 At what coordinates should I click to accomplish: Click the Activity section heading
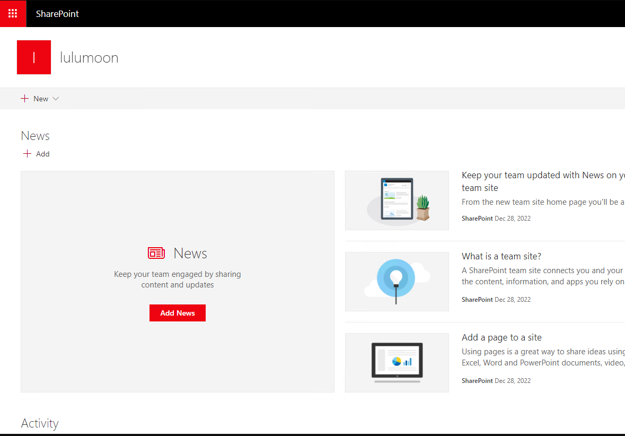[x=40, y=423]
